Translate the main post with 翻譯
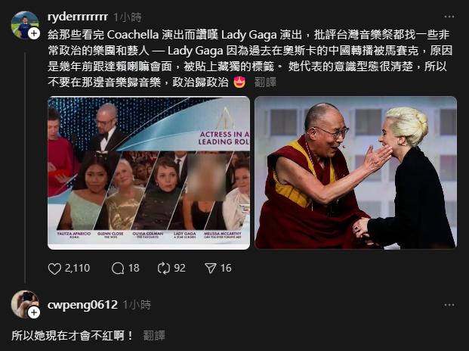The image size is (469, 351). [265, 82]
